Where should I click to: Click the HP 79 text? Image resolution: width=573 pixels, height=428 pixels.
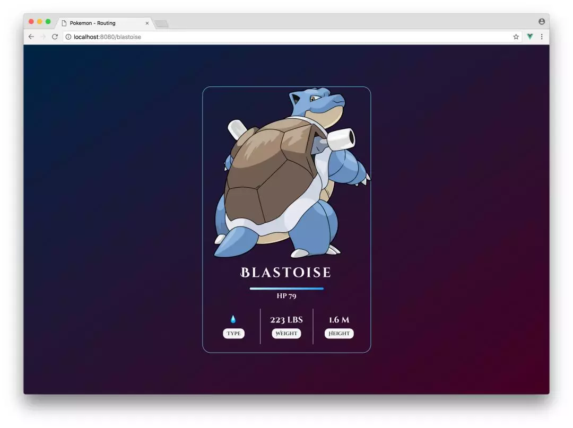click(286, 296)
